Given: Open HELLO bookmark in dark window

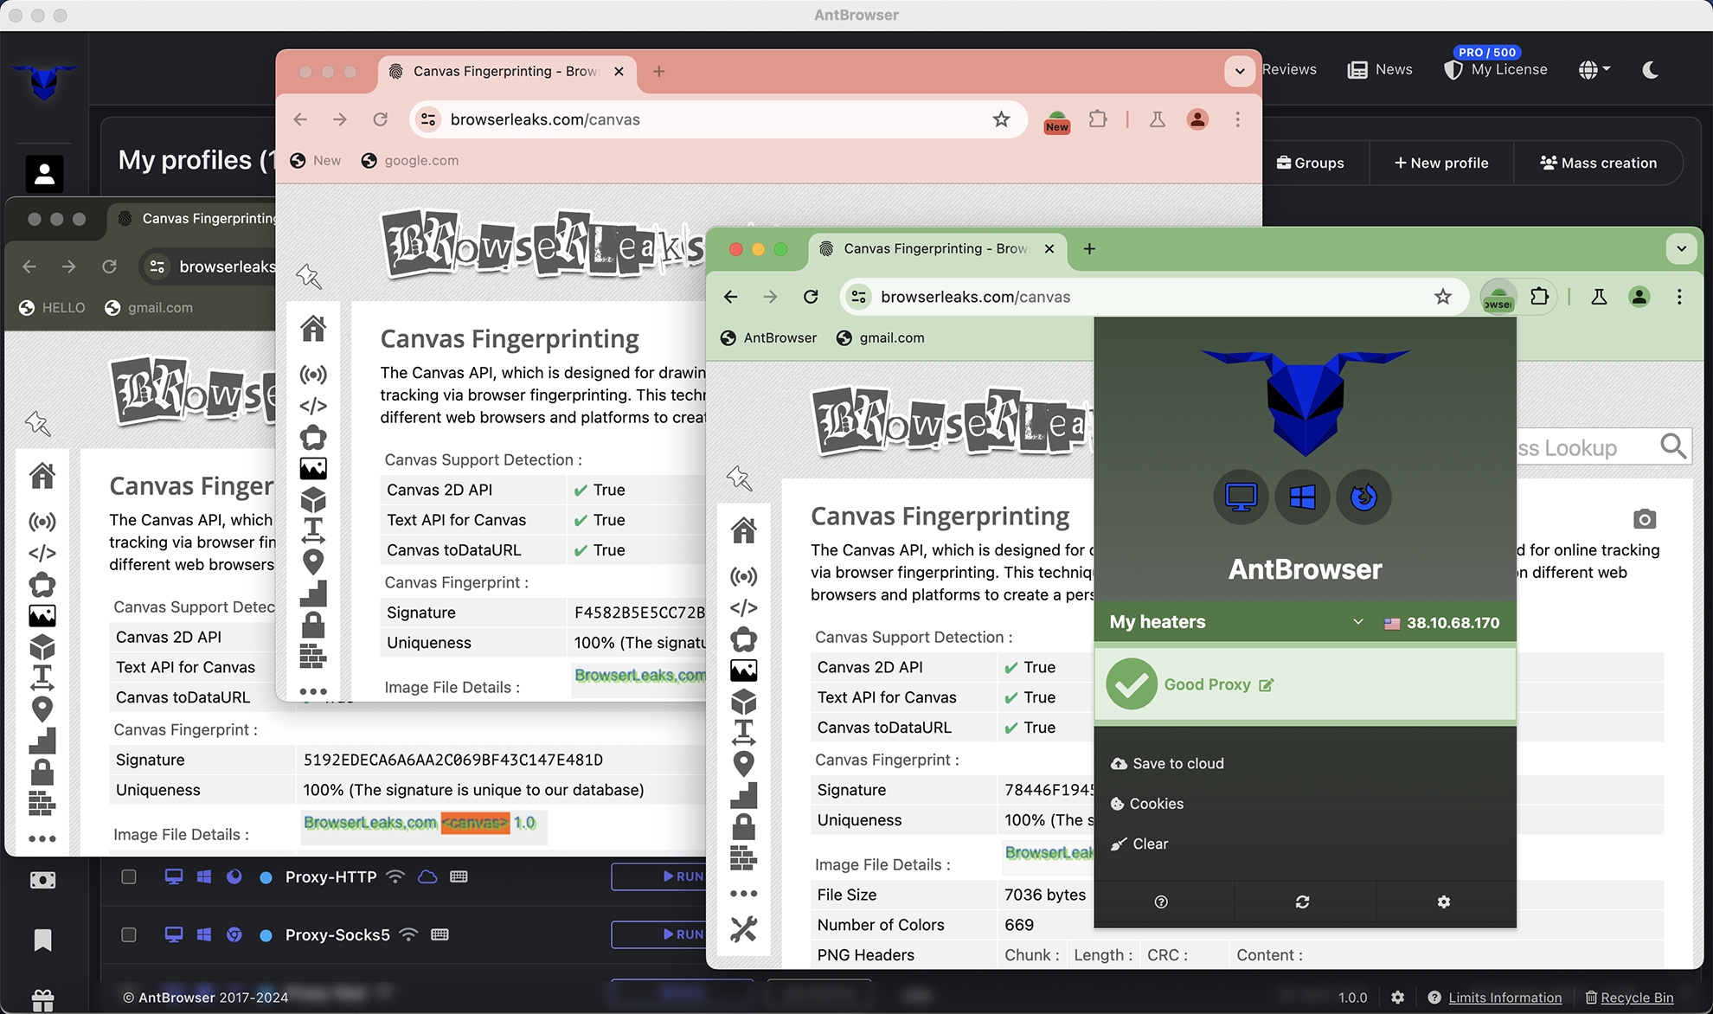Looking at the screenshot, I should coord(52,307).
